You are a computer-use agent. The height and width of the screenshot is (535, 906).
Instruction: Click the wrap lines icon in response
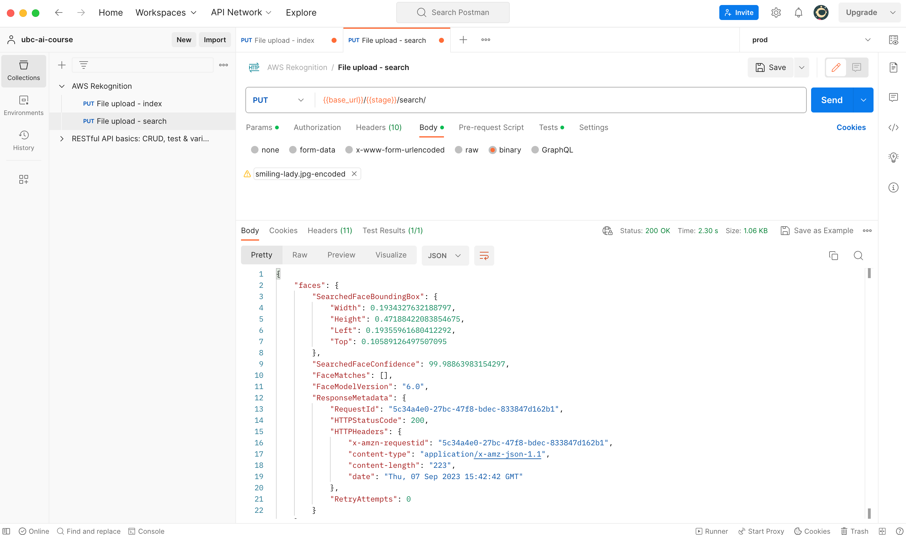coord(484,256)
